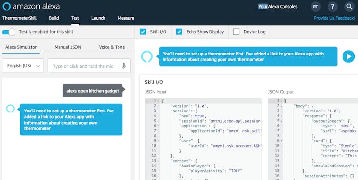Select the Alexa Simulator tab
Image resolution: width=358 pixels, height=180 pixels.
[x=21, y=47]
